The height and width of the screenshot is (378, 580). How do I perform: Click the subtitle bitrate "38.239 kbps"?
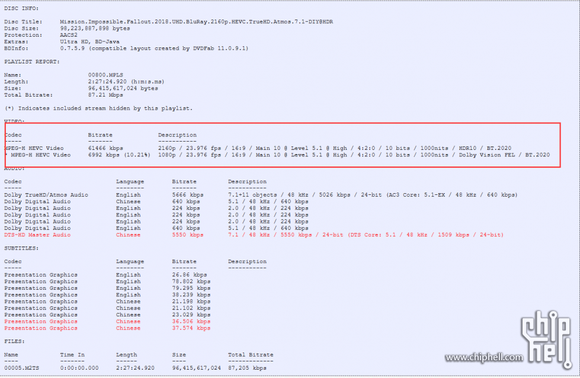(x=191, y=295)
